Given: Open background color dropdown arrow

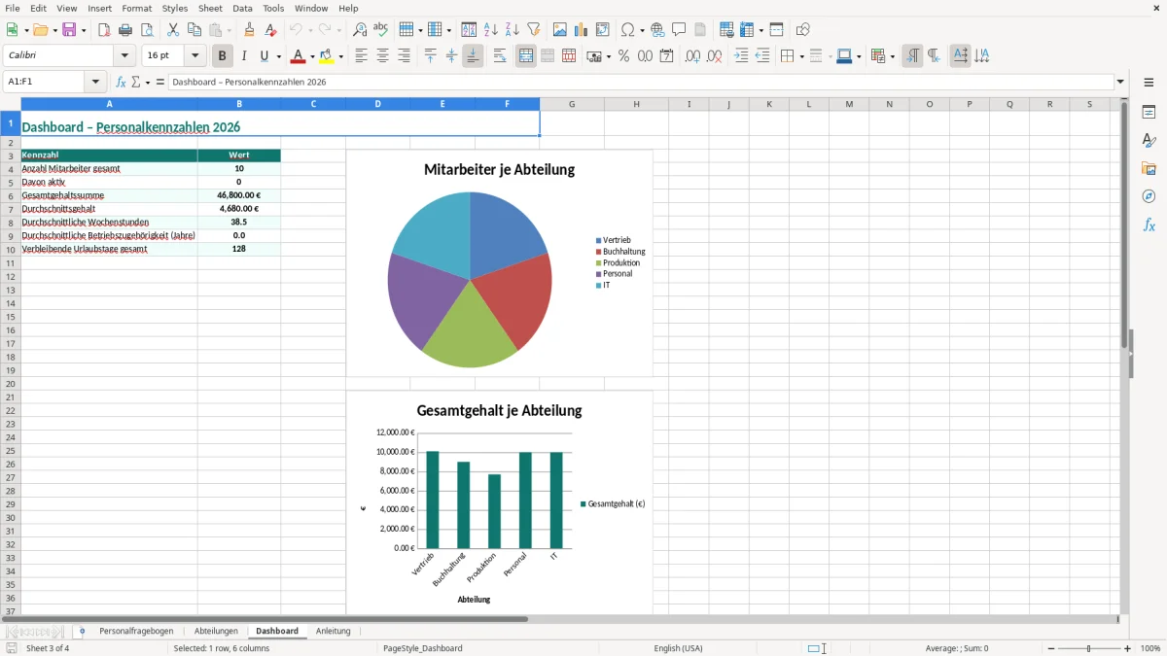Looking at the screenshot, I should point(341,56).
